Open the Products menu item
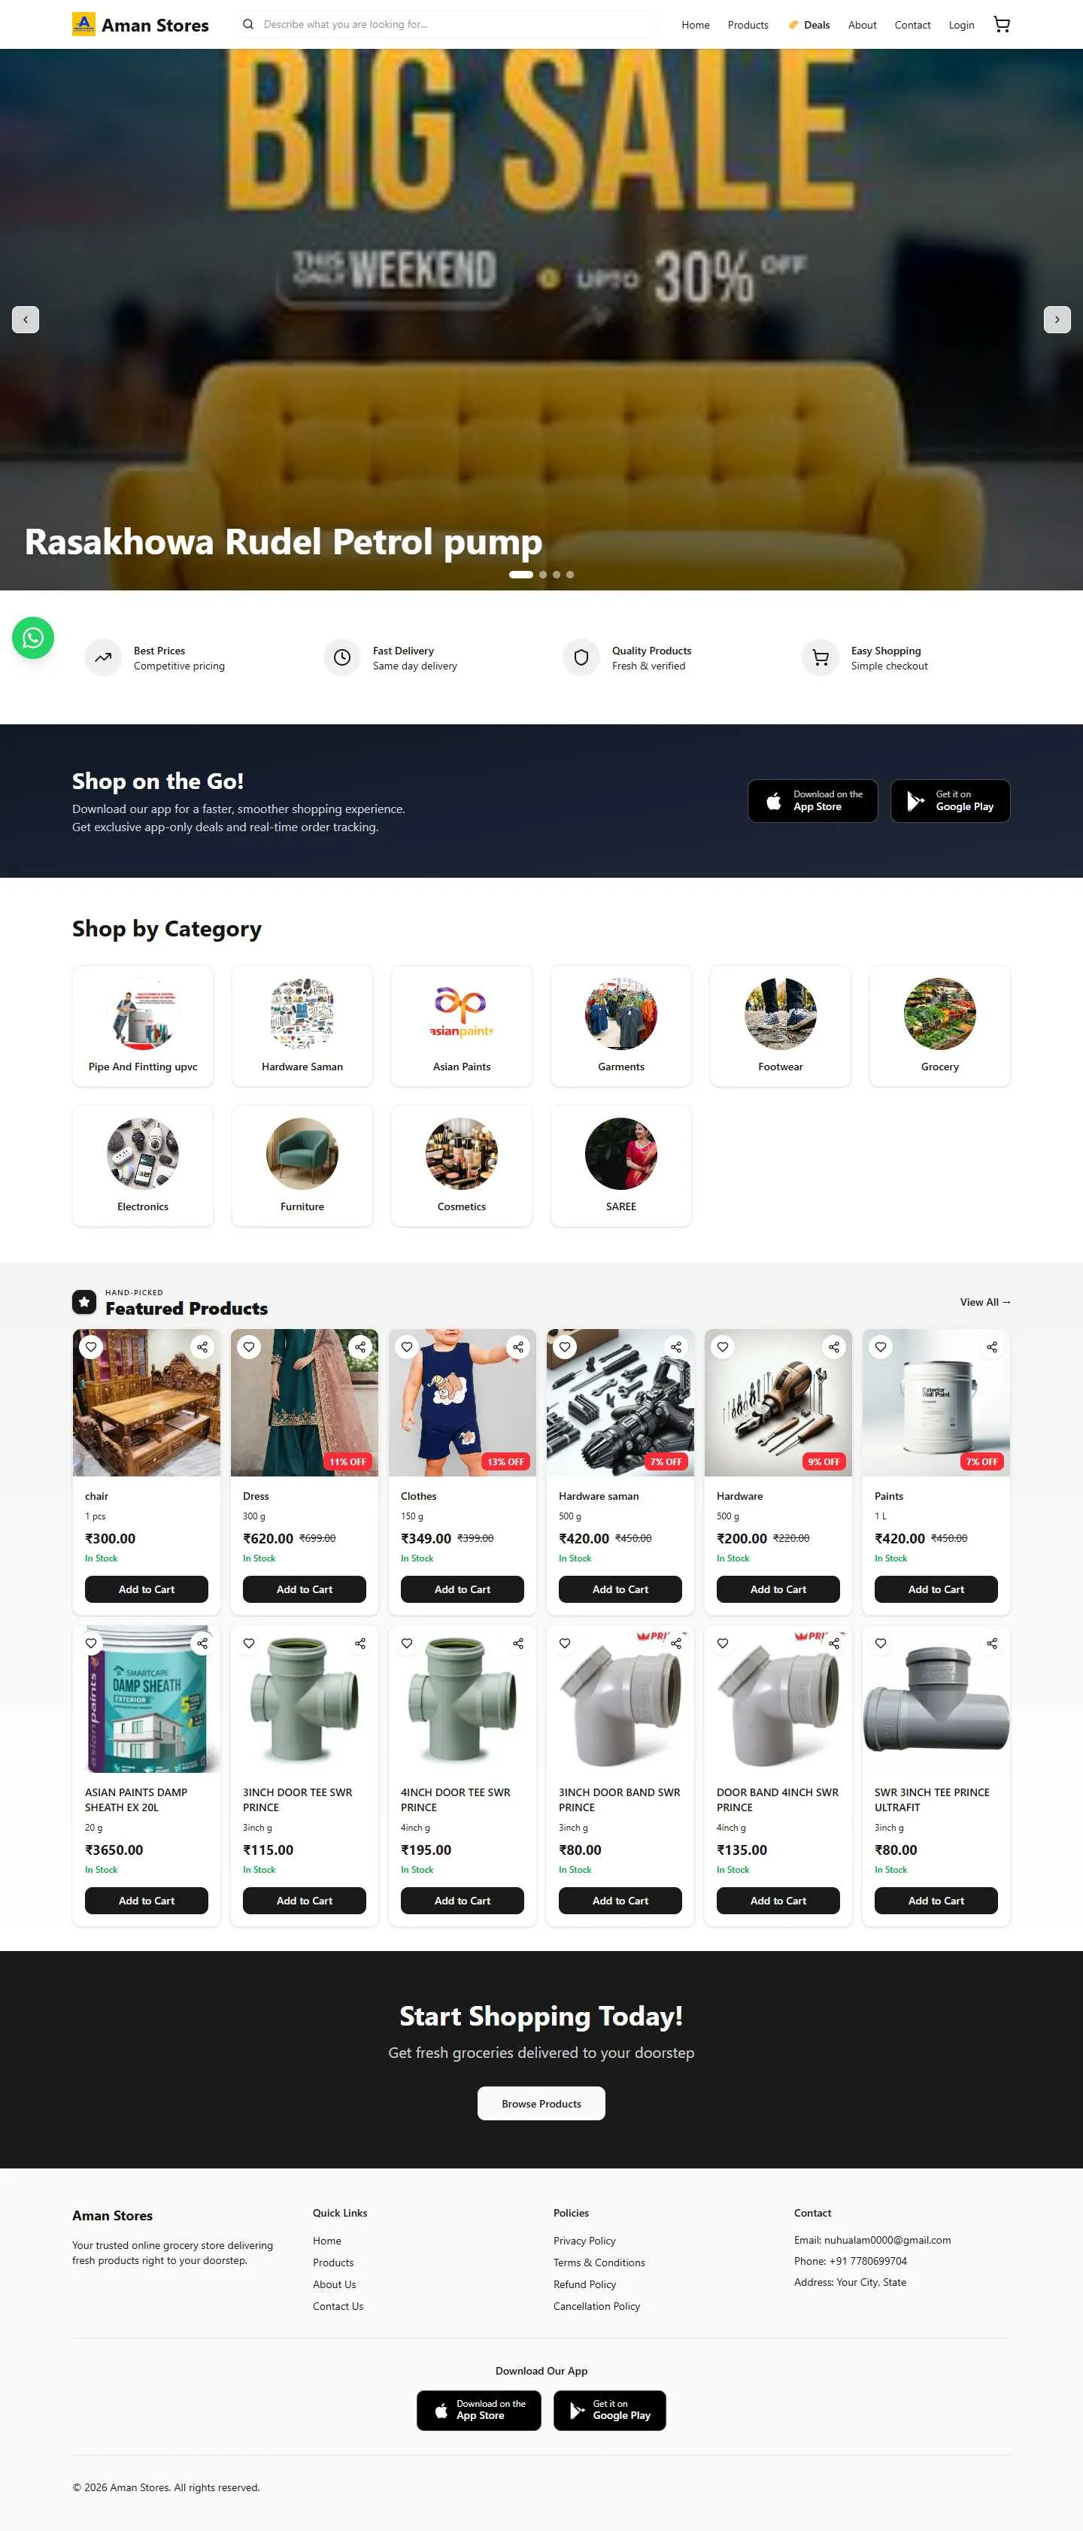Screen dimensions: 1083x2531 pyautogui.click(x=748, y=25)
